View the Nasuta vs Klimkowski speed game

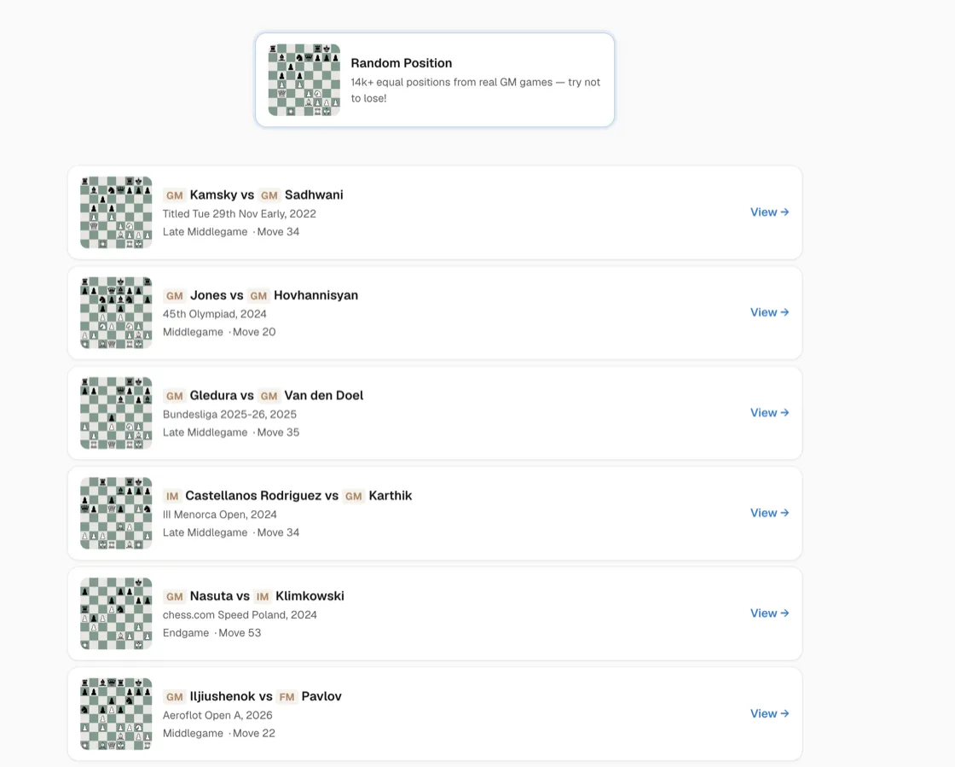click(x=769, y=613)
